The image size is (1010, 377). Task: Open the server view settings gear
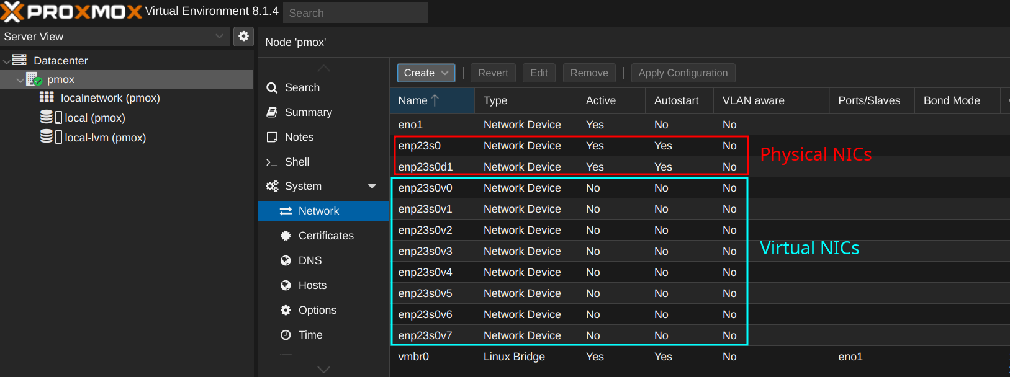pos(243,36)
